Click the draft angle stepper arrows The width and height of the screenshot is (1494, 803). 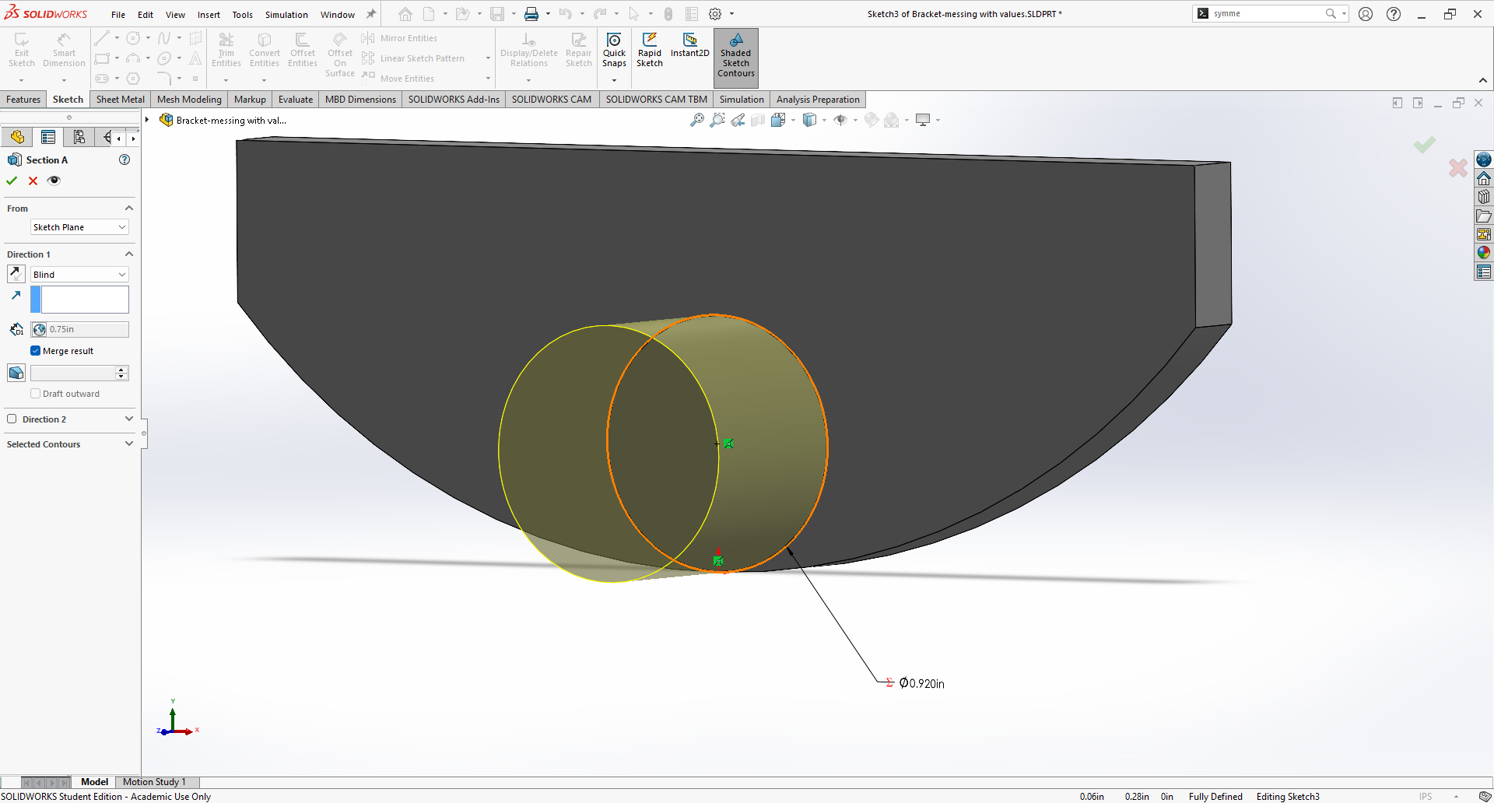coord(121,373)
